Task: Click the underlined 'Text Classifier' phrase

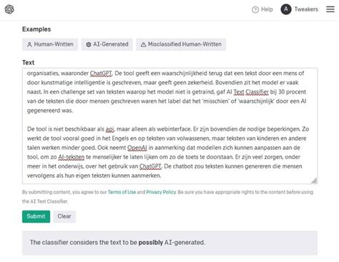Action: point(251,92)
